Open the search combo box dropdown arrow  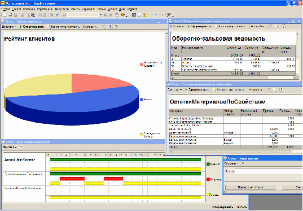pyautogui.click(x=100, y=15)
